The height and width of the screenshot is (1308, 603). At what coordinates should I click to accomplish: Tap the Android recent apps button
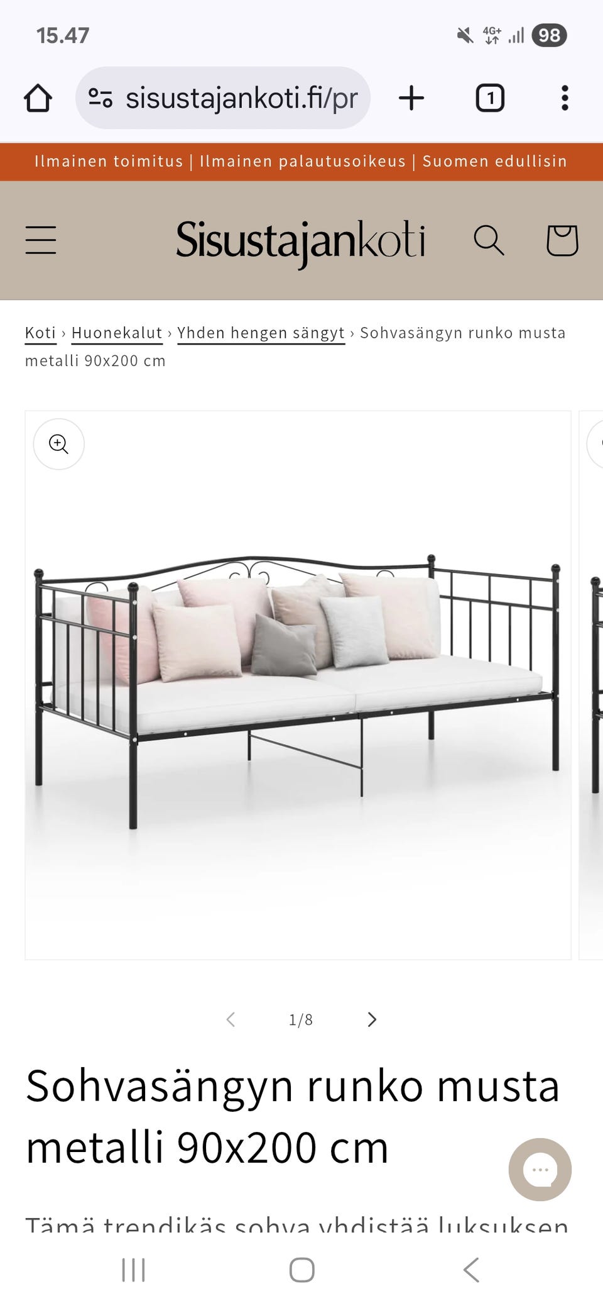133,1270
